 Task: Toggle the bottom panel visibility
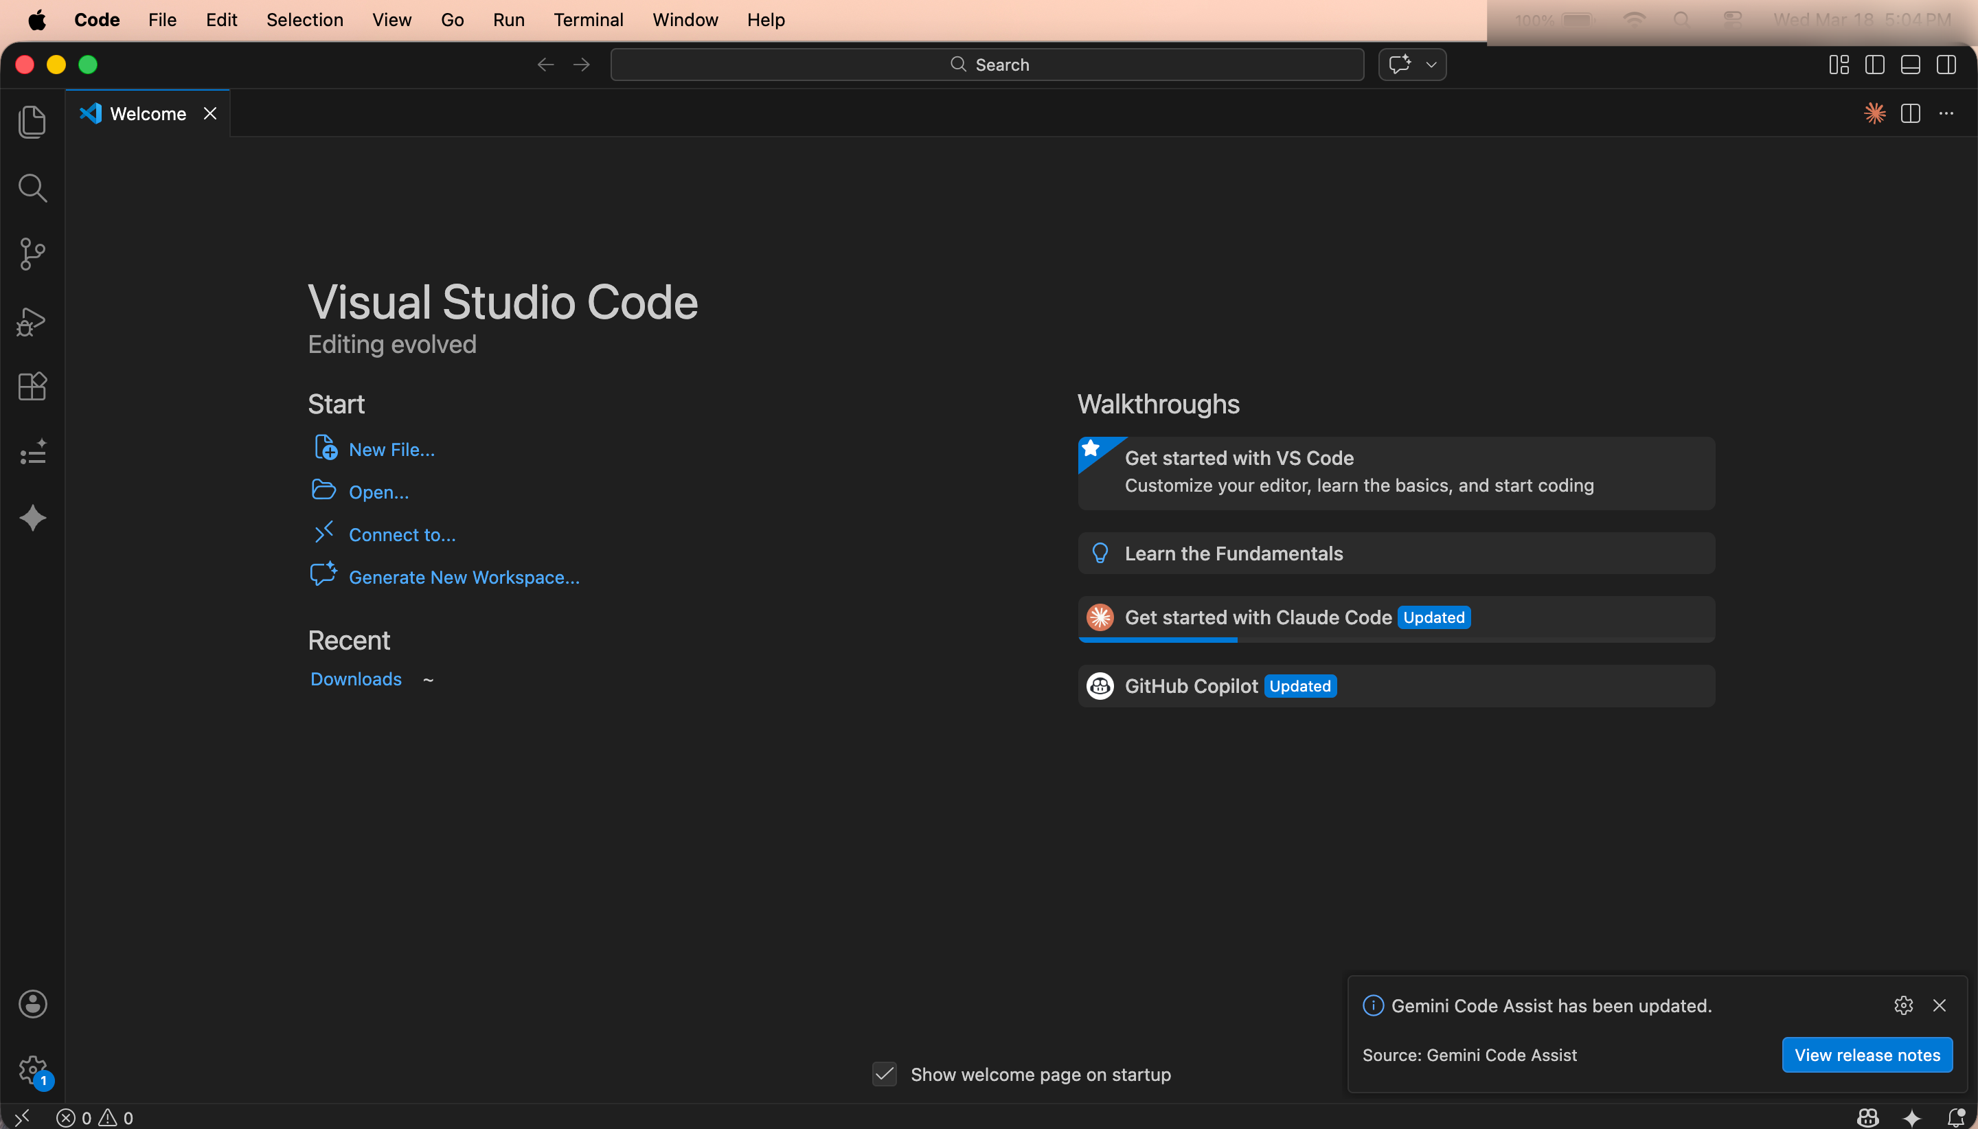[1910, 65]
